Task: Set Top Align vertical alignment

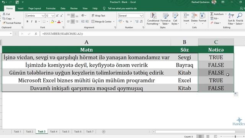Action: coord(69,15)
